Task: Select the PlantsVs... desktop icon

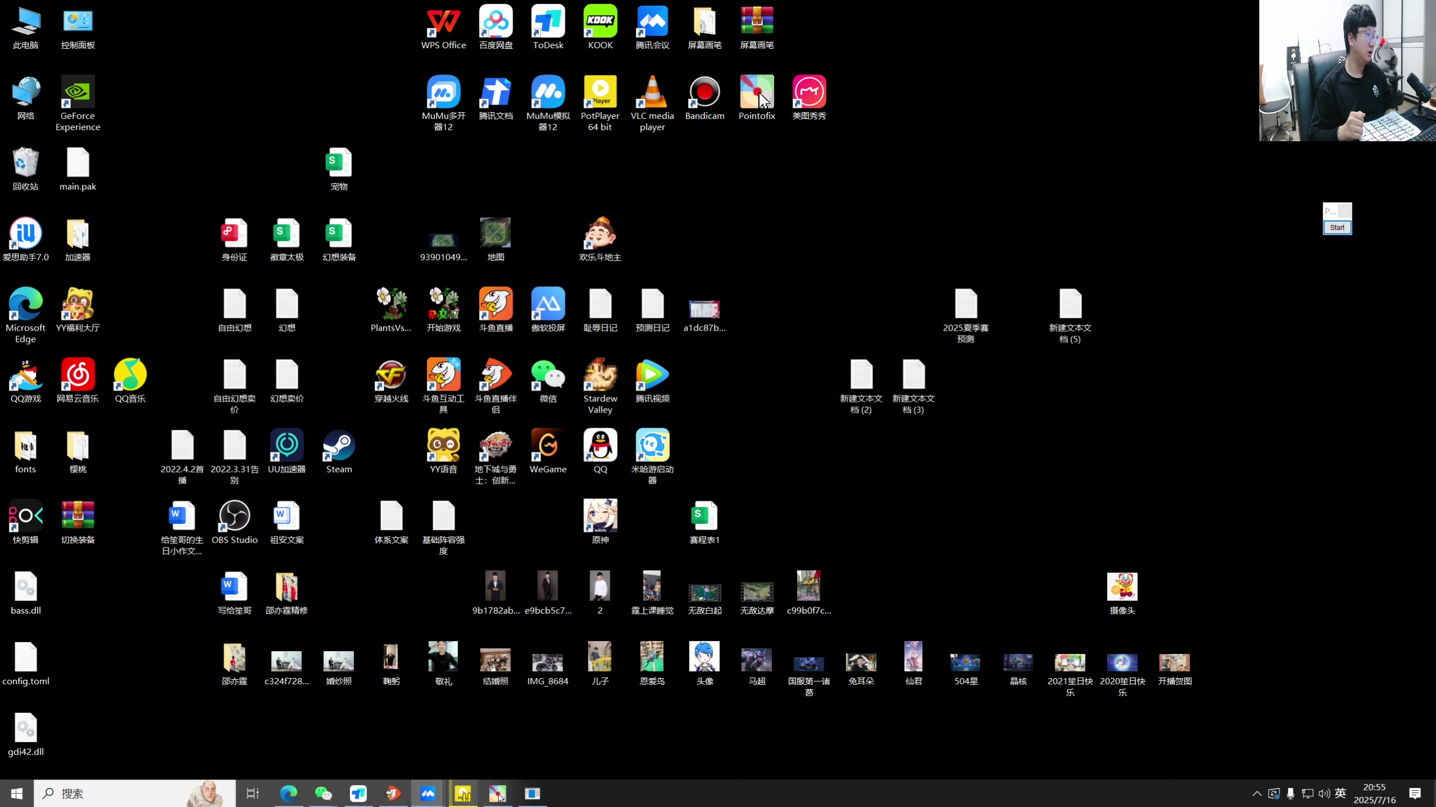Action: (391, 310)
